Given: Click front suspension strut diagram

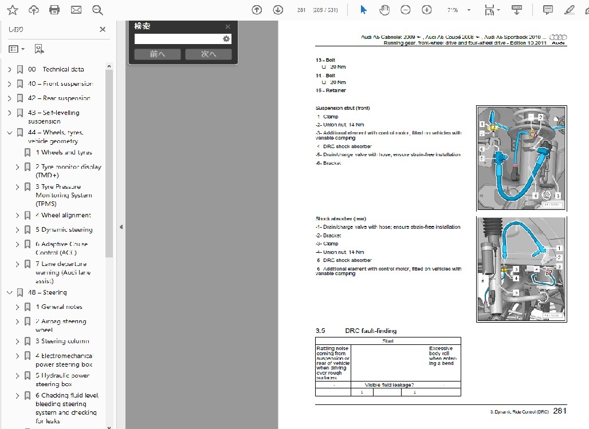Looking at the screenshot, I should (521, 158).
